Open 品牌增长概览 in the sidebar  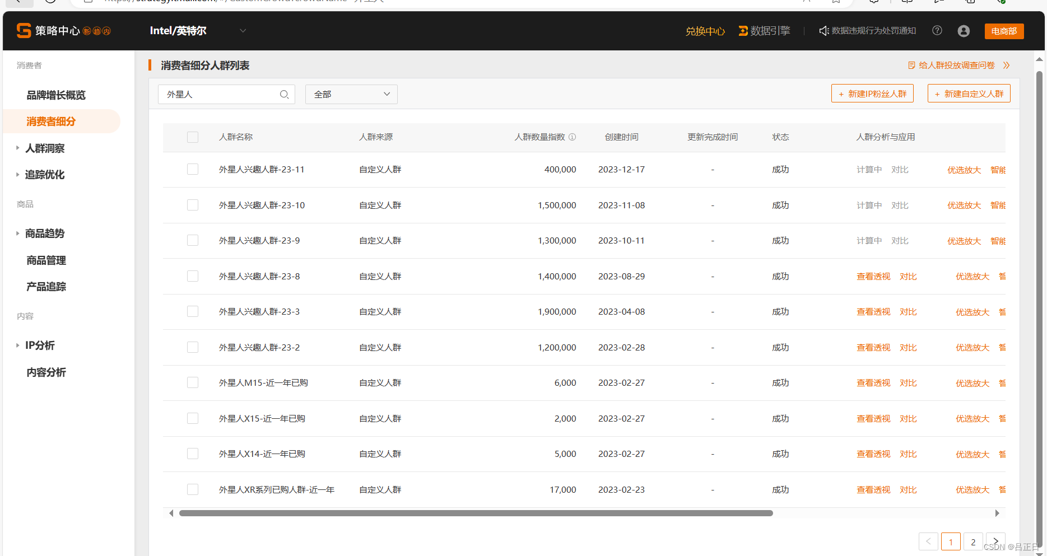pyautogui.click(x=56, y=95)
